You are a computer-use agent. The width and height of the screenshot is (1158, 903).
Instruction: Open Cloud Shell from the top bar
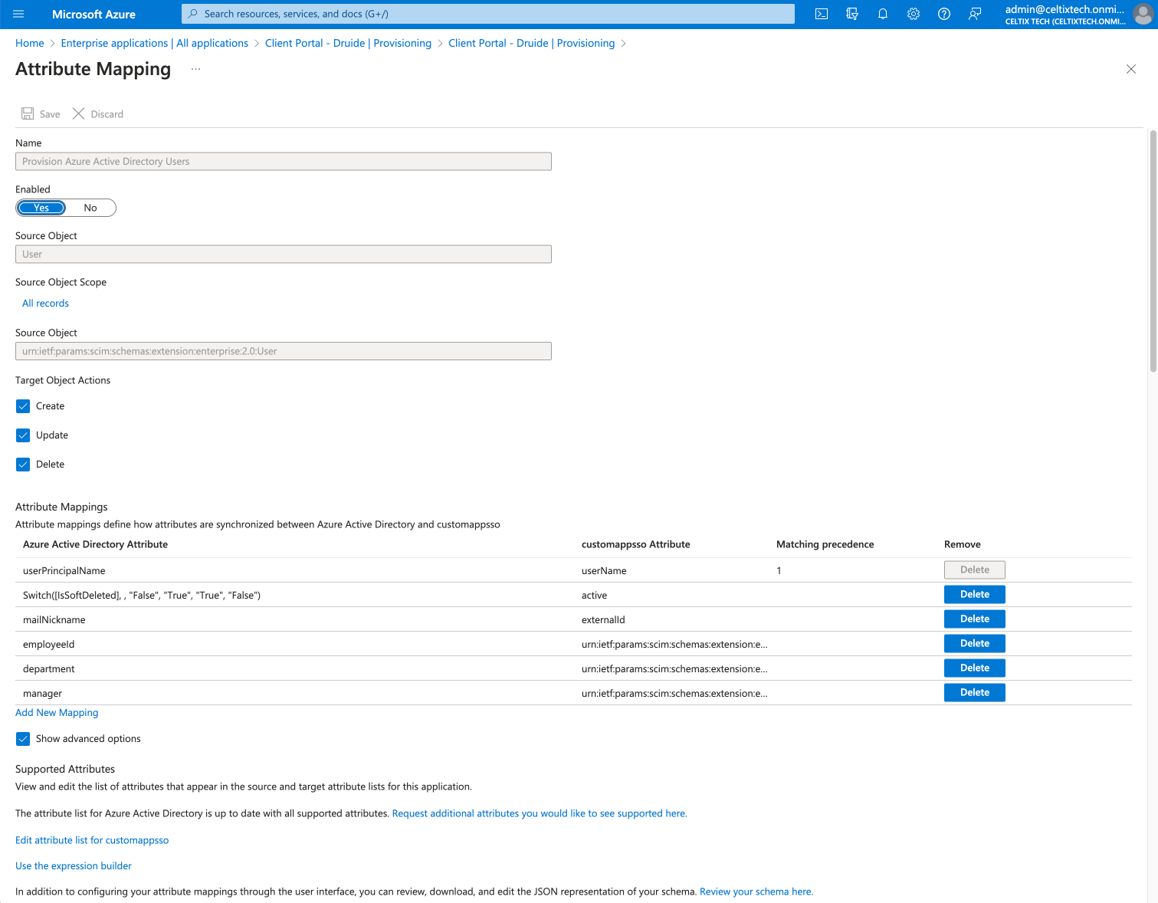(822, 14)
